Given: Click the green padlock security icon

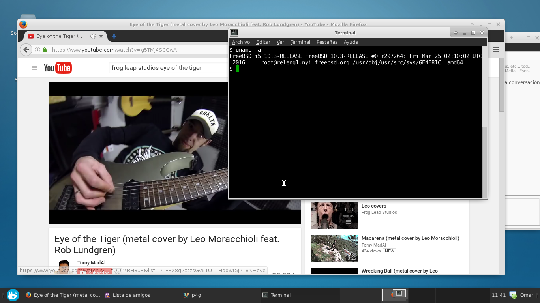Looking at the screenshot, I should tap(45, 50).
